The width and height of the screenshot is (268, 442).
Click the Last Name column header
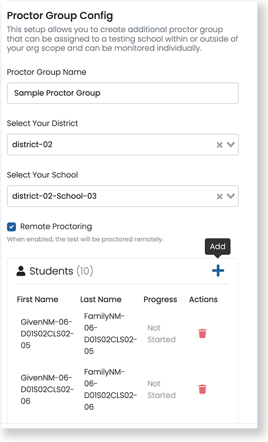click(101, 299)
